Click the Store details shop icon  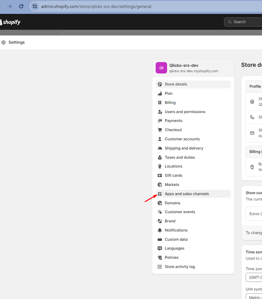click(x=160, y=84)
